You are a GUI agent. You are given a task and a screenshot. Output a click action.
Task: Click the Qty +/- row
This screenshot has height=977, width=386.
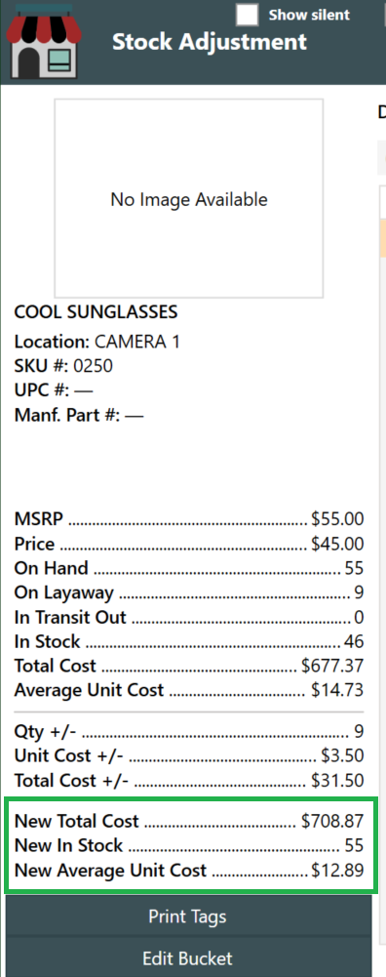189,731
